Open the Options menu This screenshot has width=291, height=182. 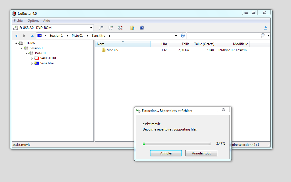33,21
